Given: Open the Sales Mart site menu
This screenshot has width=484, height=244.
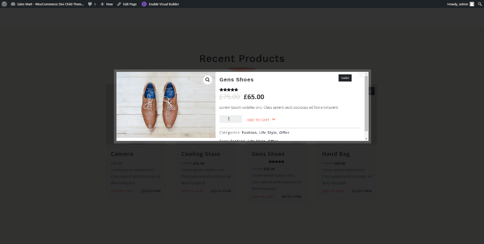Looking at the screenshot, I should tap(47, 4).
